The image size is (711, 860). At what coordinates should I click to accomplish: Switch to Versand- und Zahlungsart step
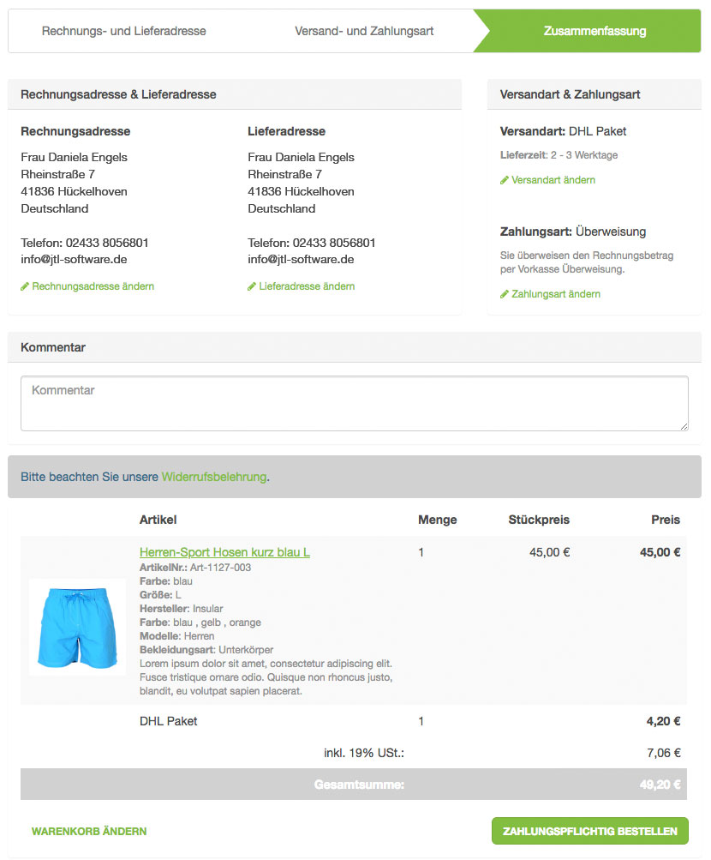click(364, 31)
